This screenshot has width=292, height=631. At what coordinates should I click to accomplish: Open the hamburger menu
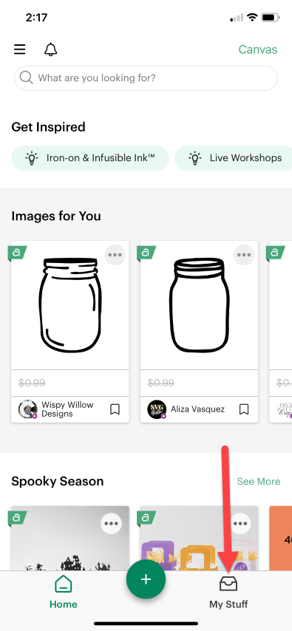coord(20,50)
